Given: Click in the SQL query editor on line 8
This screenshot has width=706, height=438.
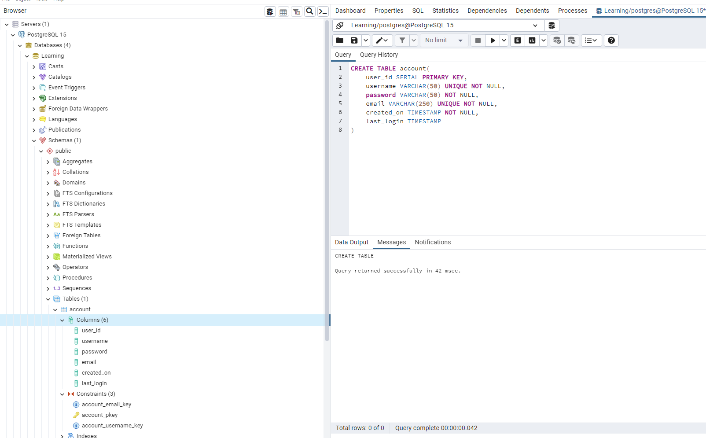Looking at the screenshot, I should [527, 130].
